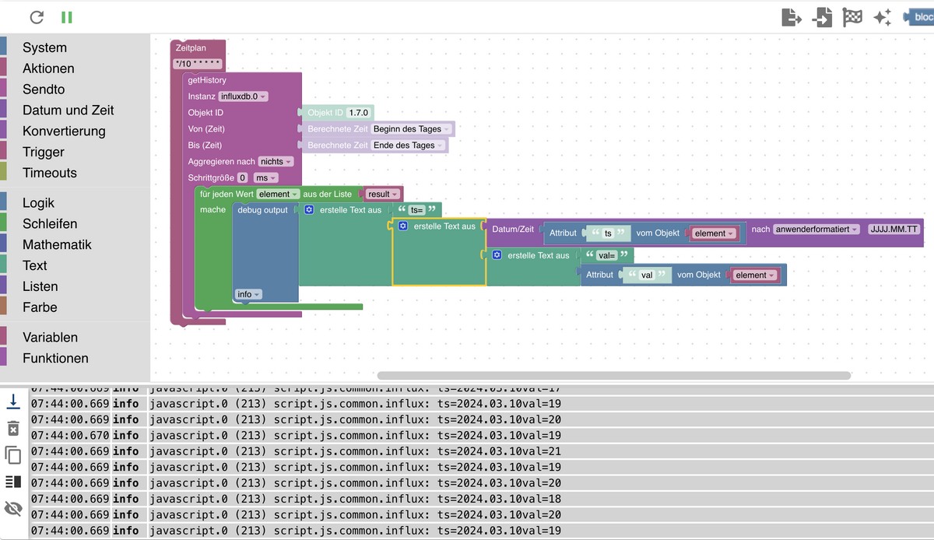The height and width of the screenshot is (540, 934).
Task: Open the Sendto toolbox category
Action: 44,89
